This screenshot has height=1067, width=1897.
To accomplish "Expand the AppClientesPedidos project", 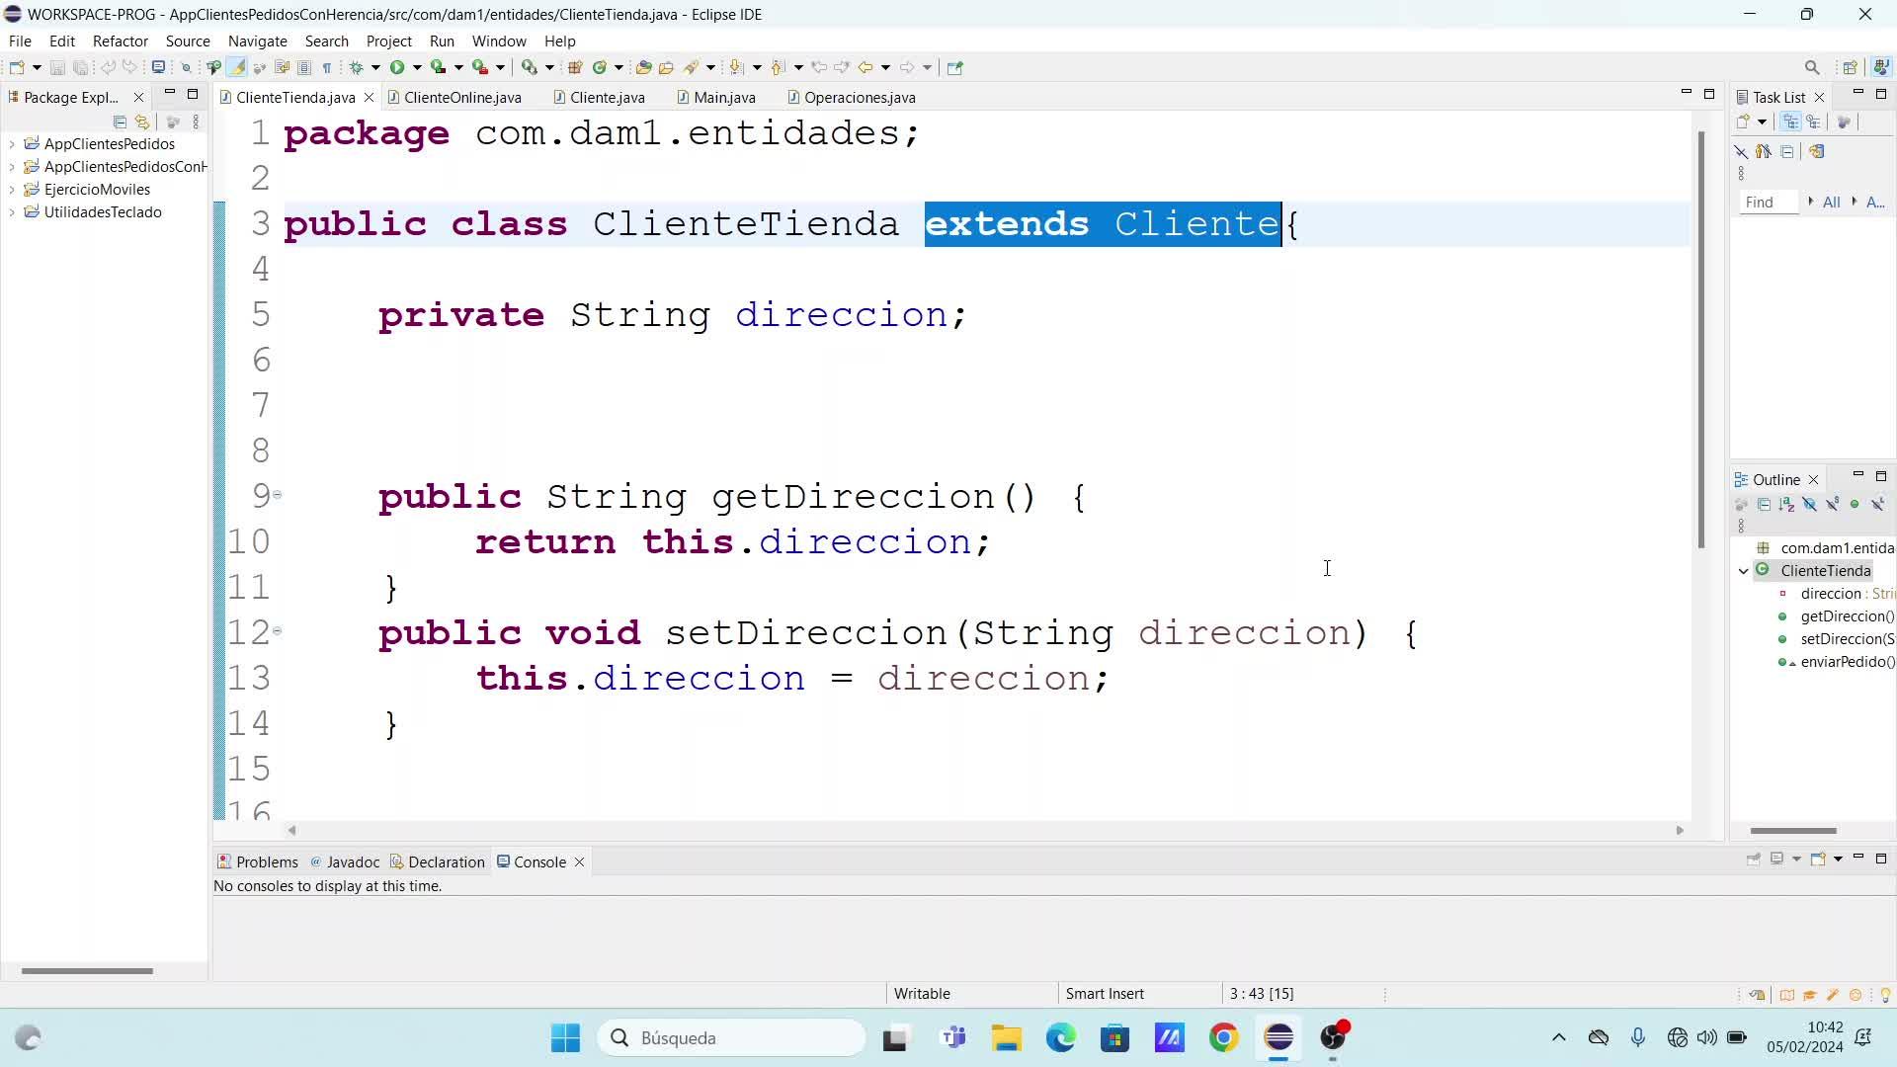I will point(12,144).
